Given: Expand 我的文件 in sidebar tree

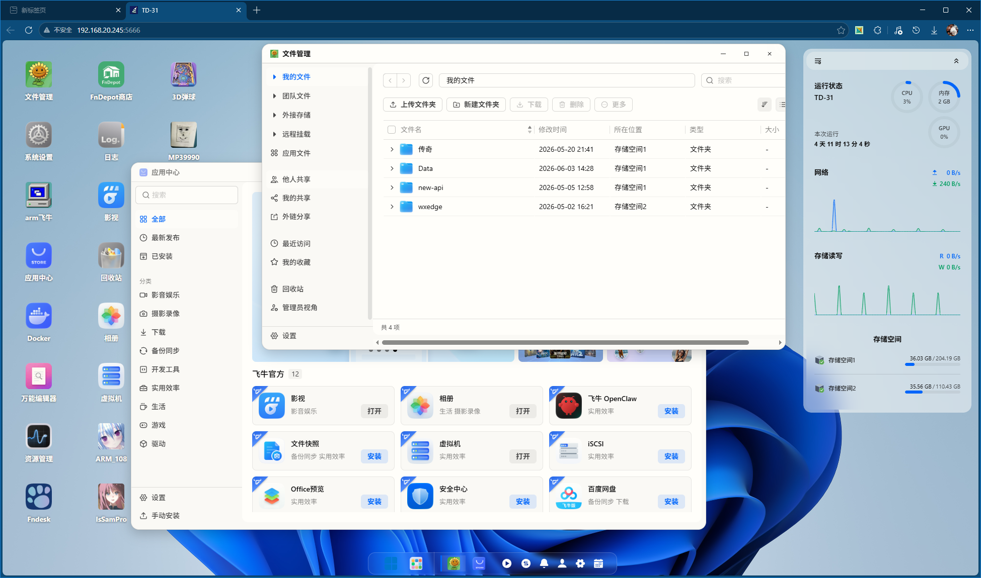Looking at the screenshot, I should (x=274, y=77).
